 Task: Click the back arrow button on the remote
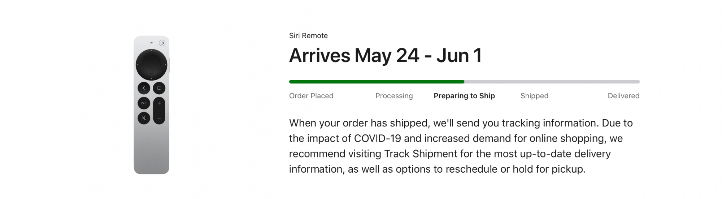(144, 88)
